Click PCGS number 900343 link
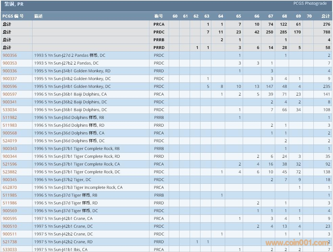 (x=10, y=149)
